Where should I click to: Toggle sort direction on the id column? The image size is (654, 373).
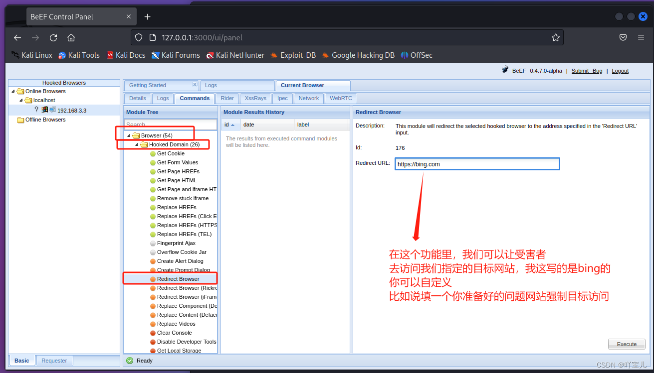(x=227, y=124)
